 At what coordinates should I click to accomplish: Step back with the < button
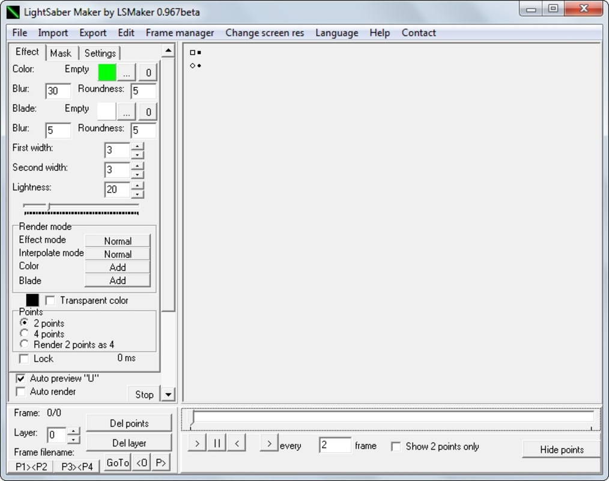(237, 443)
